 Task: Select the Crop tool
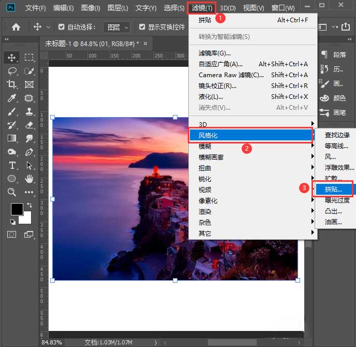coord(11,84)
